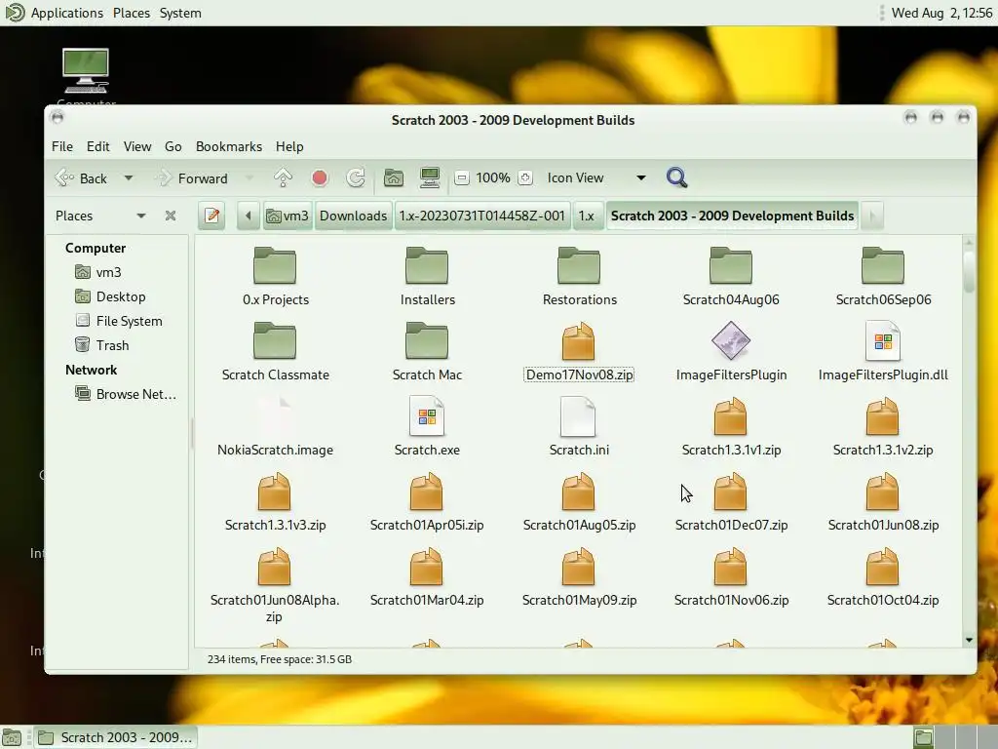998x749 pixels.
Task: Jump to Downloads in path bar
Action: click(x=353, y=216)
